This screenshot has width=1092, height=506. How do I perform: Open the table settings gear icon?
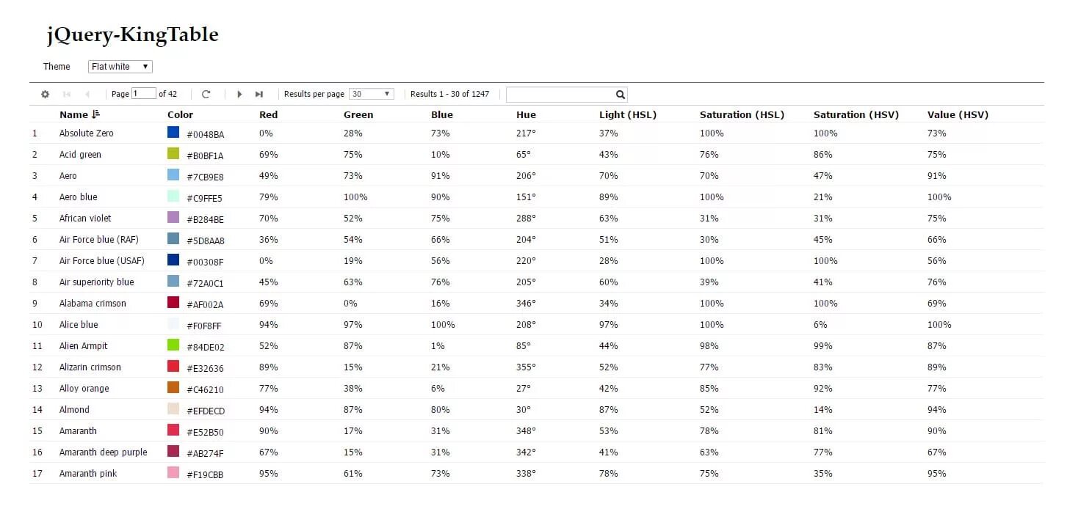(x=45, y=95)
